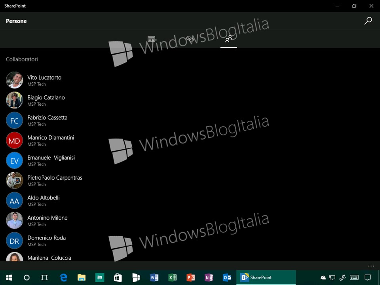380x285 pixels.
Task: Open Domenico Roda's entry
Action: 47,241
